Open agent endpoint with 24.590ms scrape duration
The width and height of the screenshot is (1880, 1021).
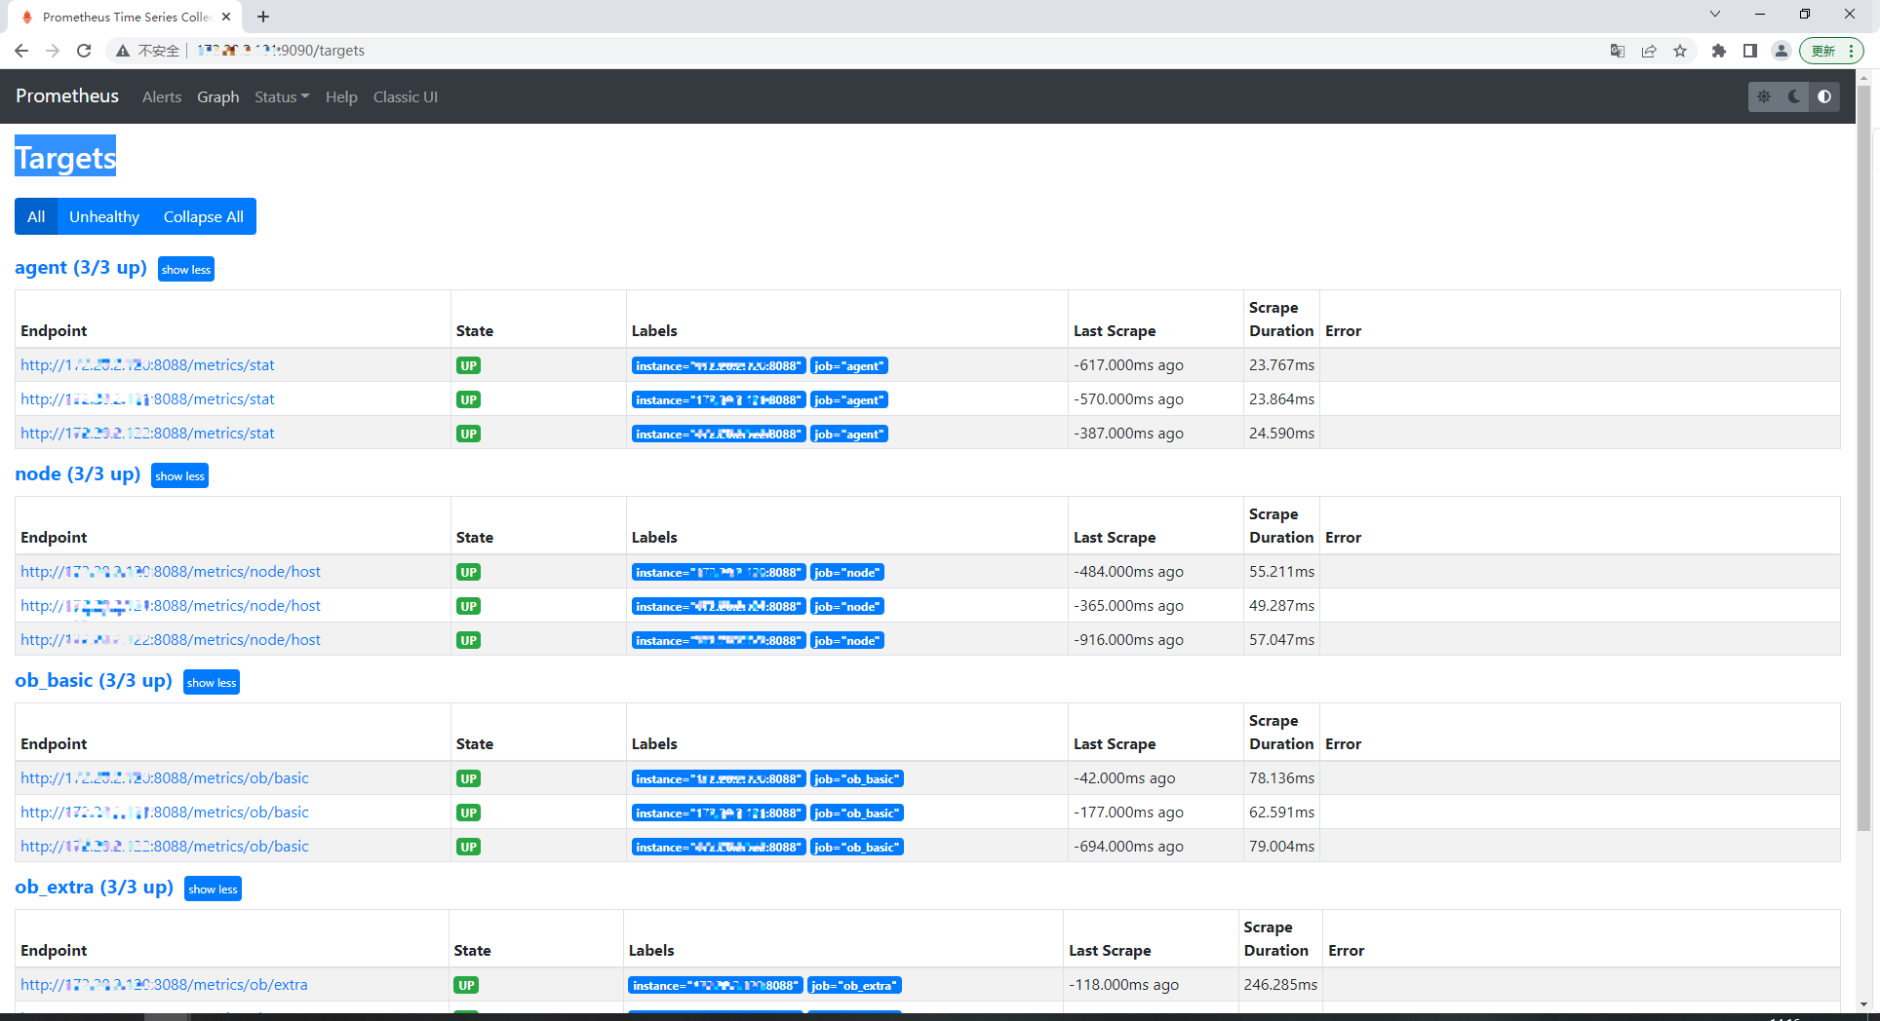pos(147,434)
